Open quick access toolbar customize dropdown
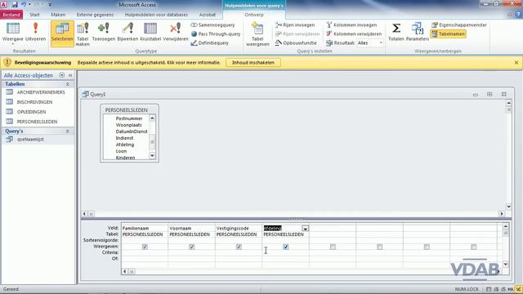 tap(50, 5)
